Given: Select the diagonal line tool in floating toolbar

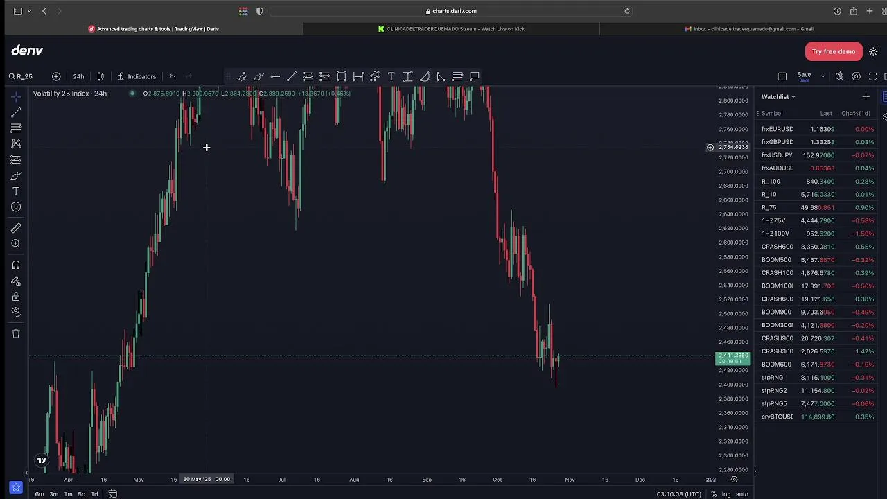Looking at the screenshot, I should point(292,76).
